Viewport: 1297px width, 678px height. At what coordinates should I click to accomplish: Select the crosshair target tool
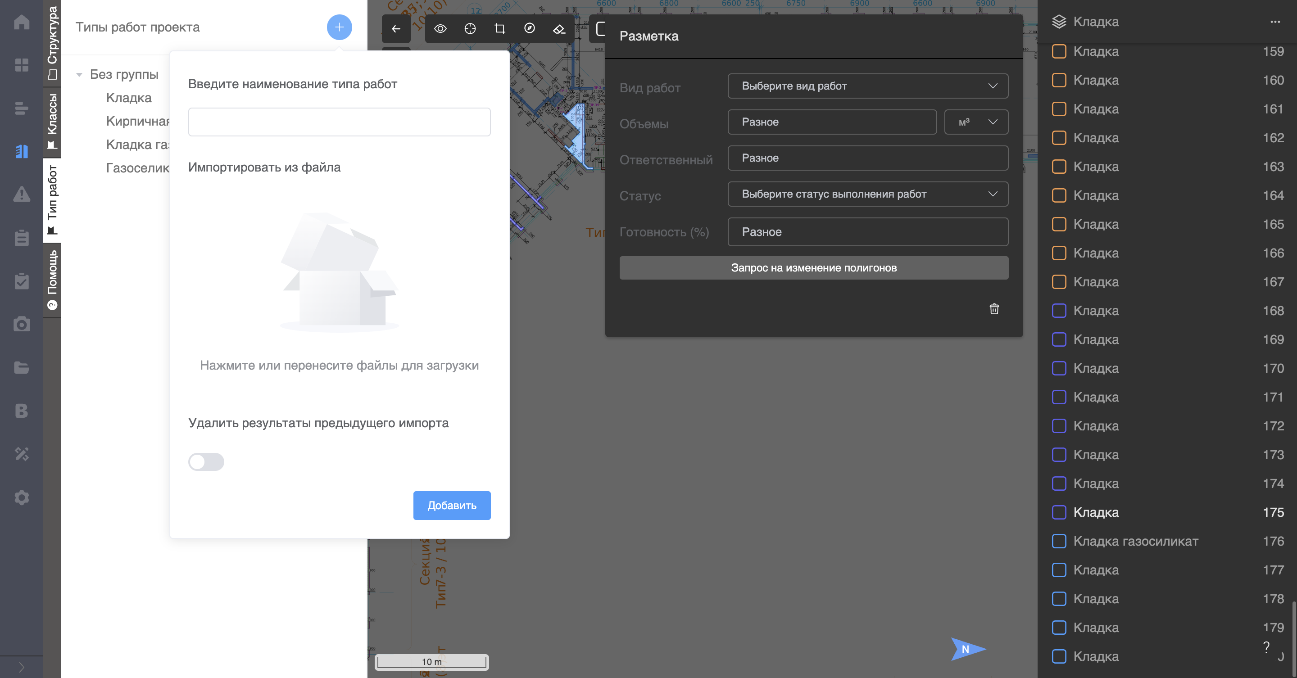470,29
